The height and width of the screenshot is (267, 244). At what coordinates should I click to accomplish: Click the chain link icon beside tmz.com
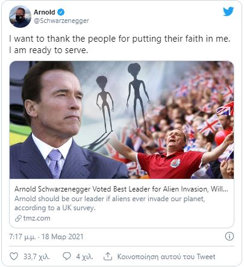pyautogui.click(x=18, y=218)
